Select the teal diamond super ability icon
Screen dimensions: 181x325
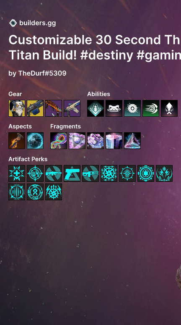click(96, 108)
